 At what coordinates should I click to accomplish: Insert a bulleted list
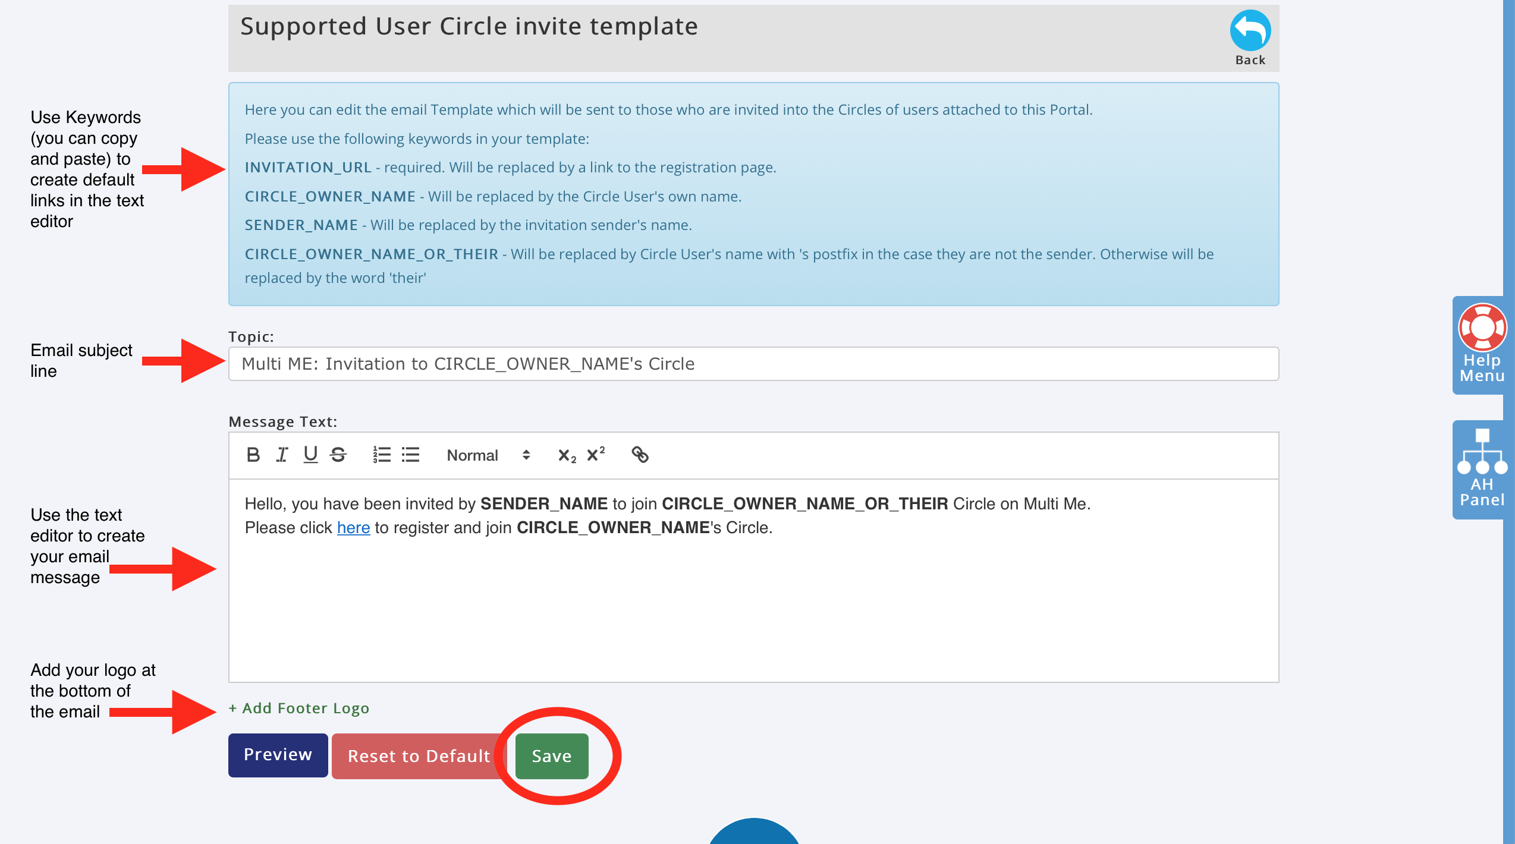410,455
